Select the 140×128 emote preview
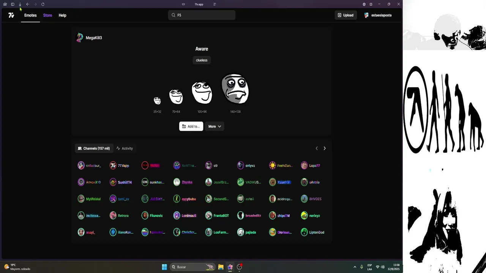Image resolution: width=486 pixels, height=273 pixels. coord(235,89)
